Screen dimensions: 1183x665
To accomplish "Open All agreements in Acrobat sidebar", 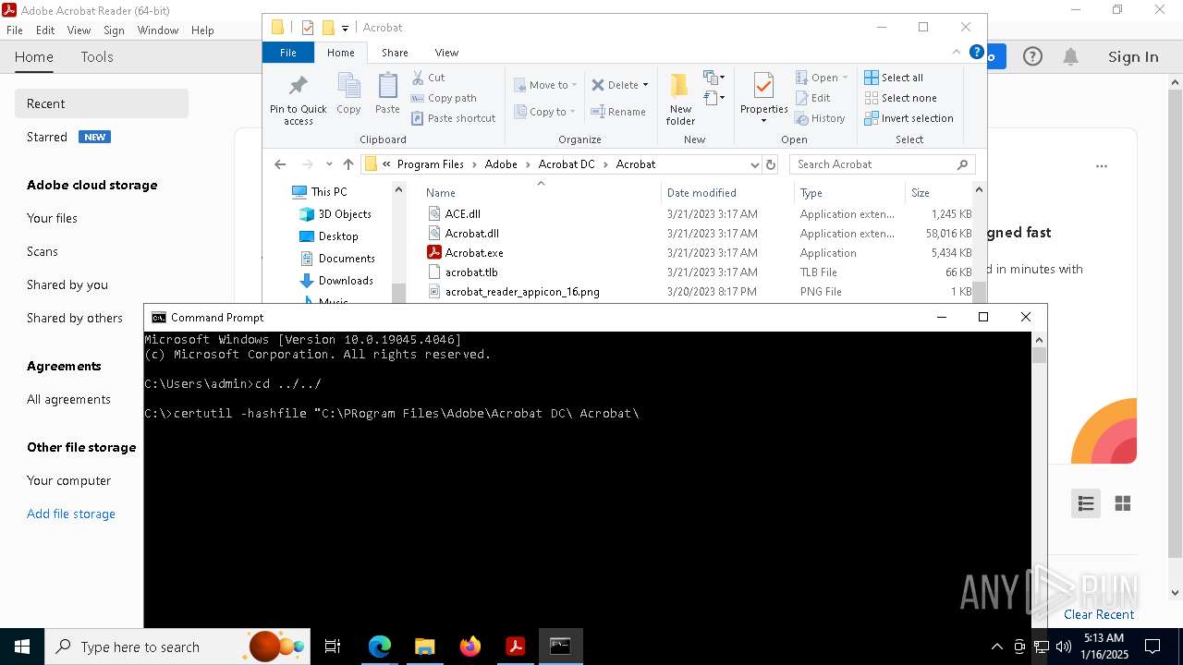I will (68, 399).
